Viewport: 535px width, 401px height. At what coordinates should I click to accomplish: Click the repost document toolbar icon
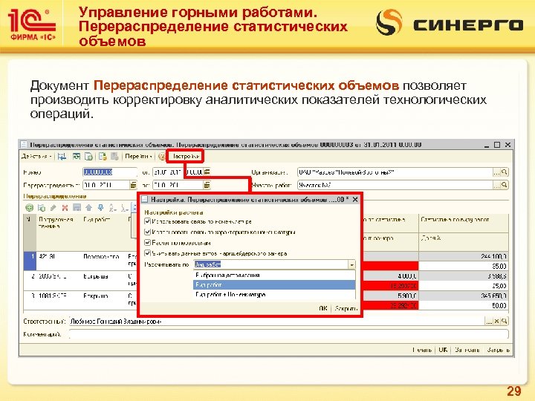pos(77,157)
